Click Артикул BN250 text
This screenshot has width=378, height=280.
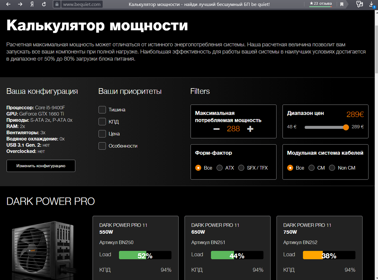click(x=117, y=243)
